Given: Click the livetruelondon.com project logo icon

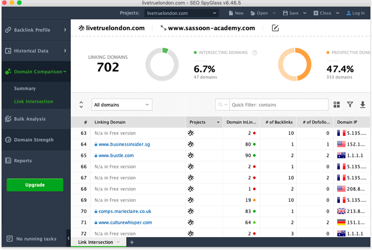Looking at the screenshot, I should (x=81, y=28).
